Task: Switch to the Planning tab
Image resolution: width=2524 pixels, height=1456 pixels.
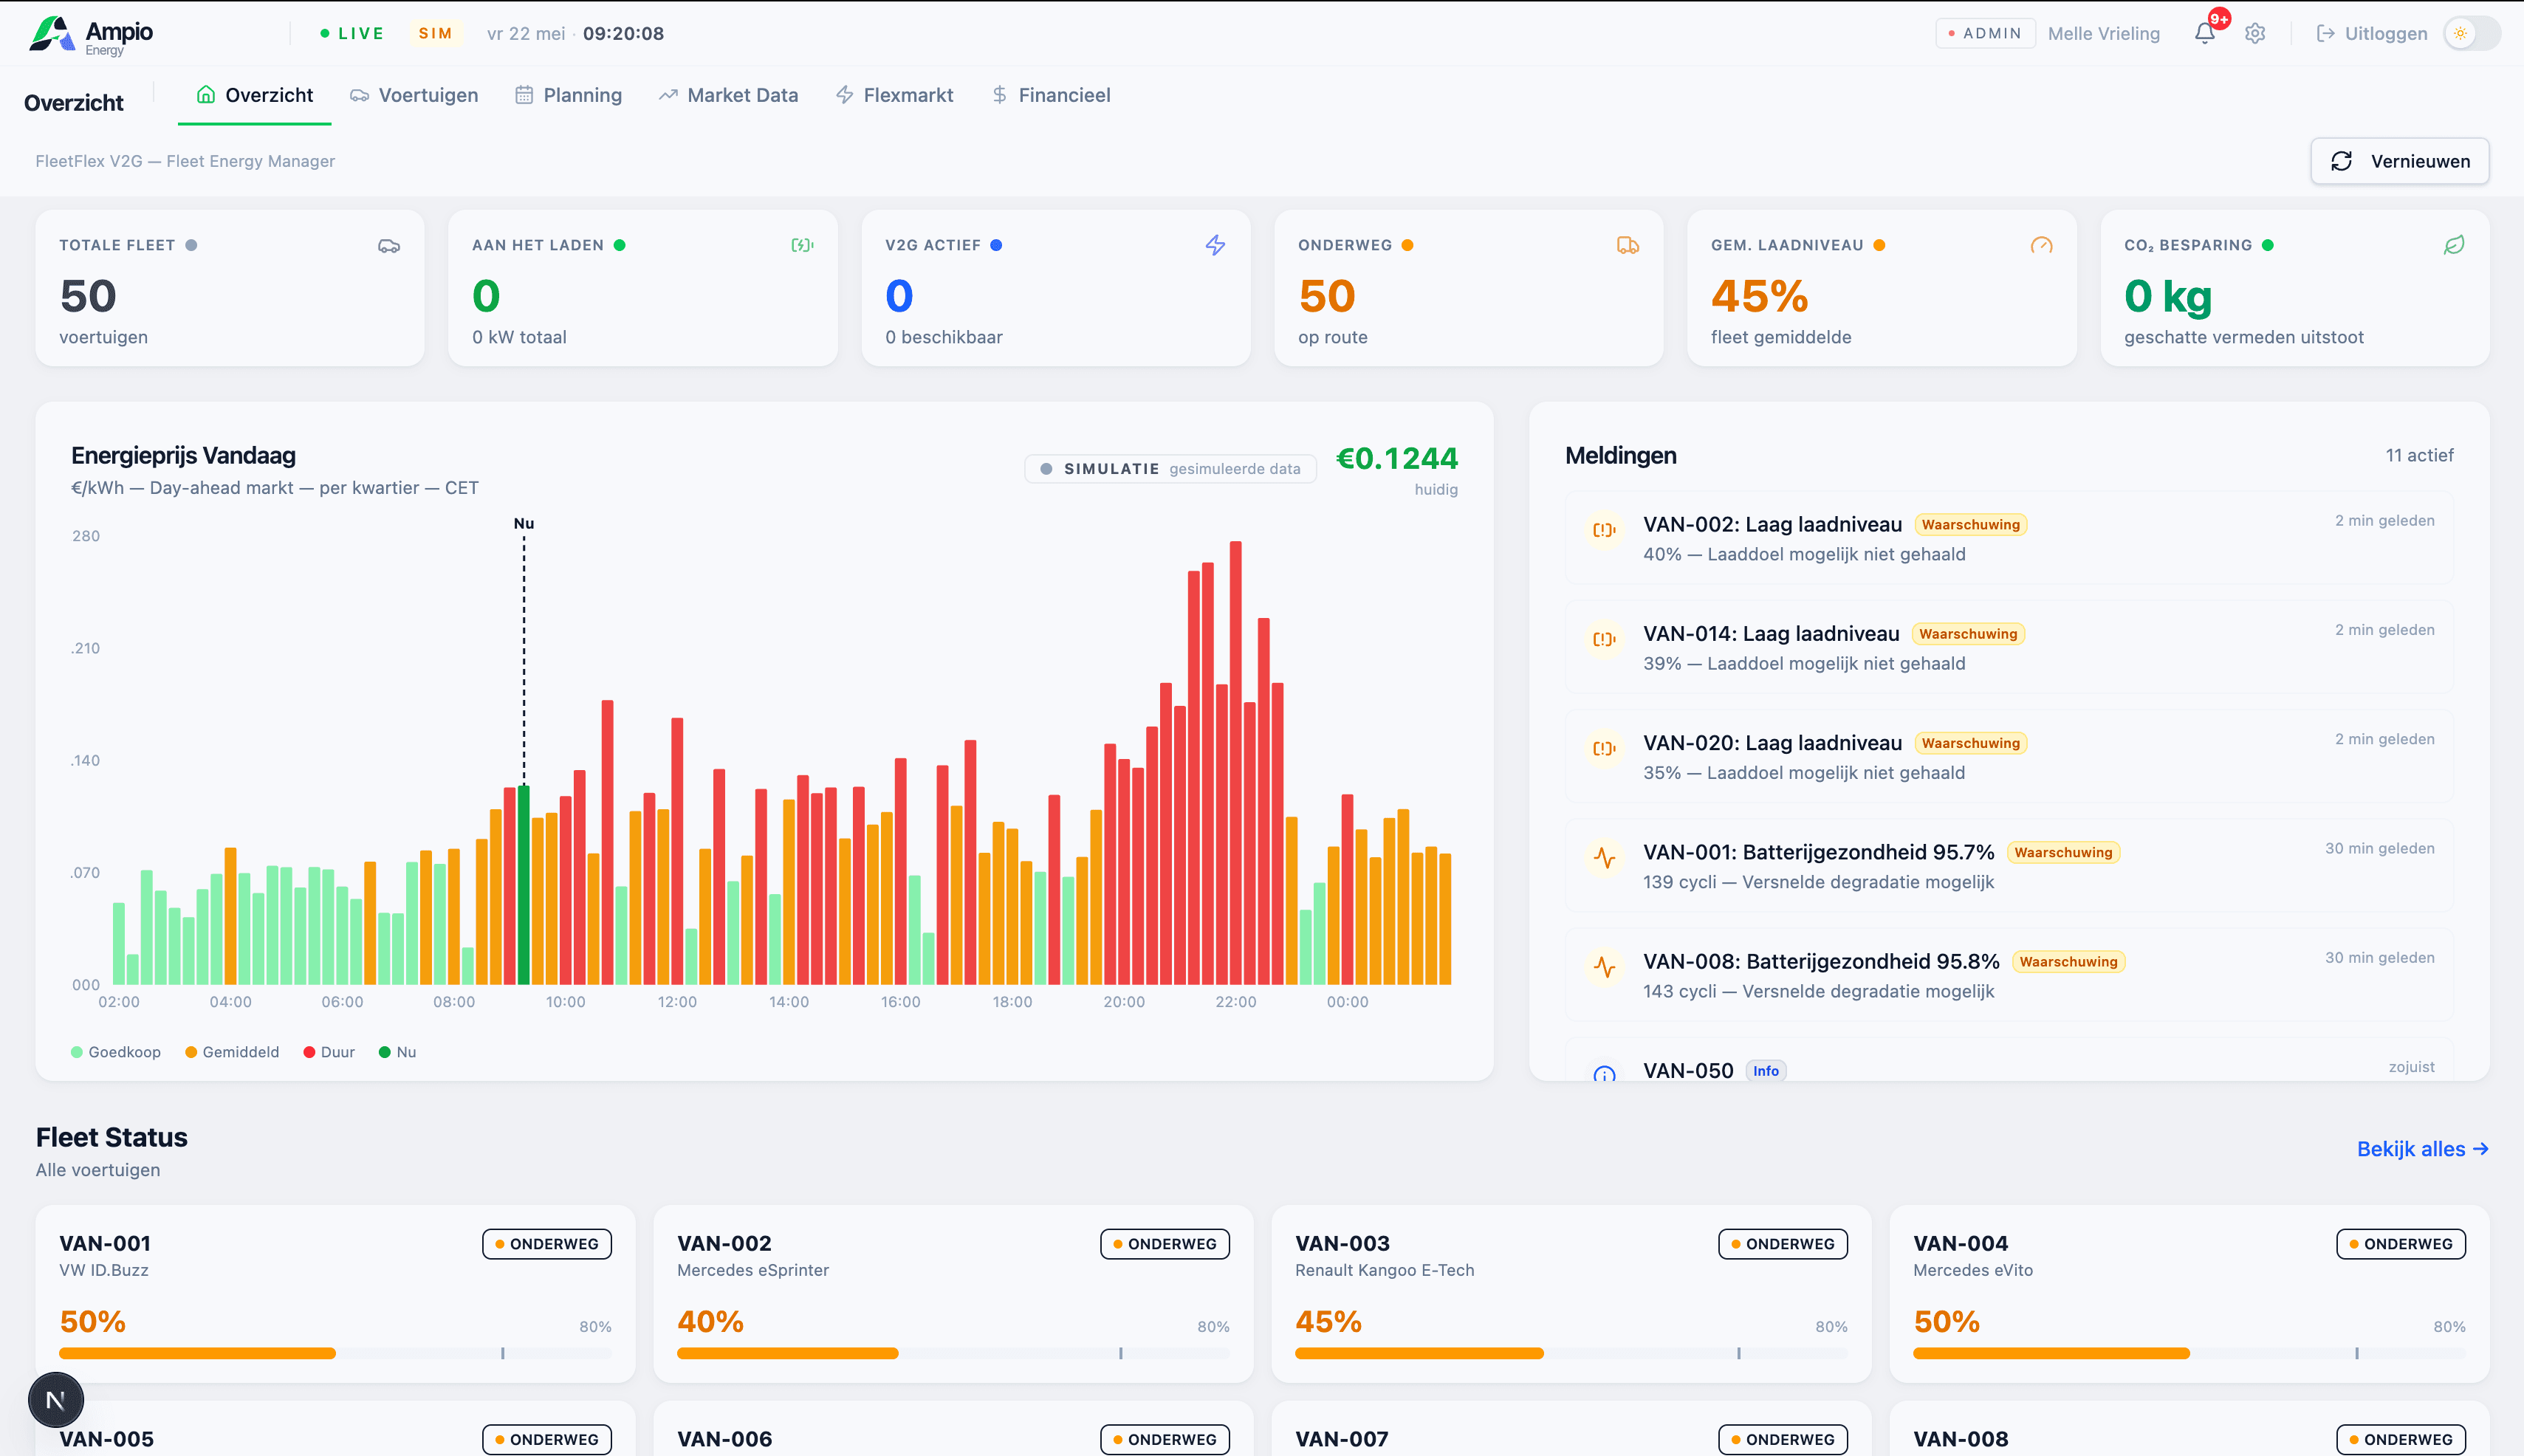Action: [x=568, y=95]
